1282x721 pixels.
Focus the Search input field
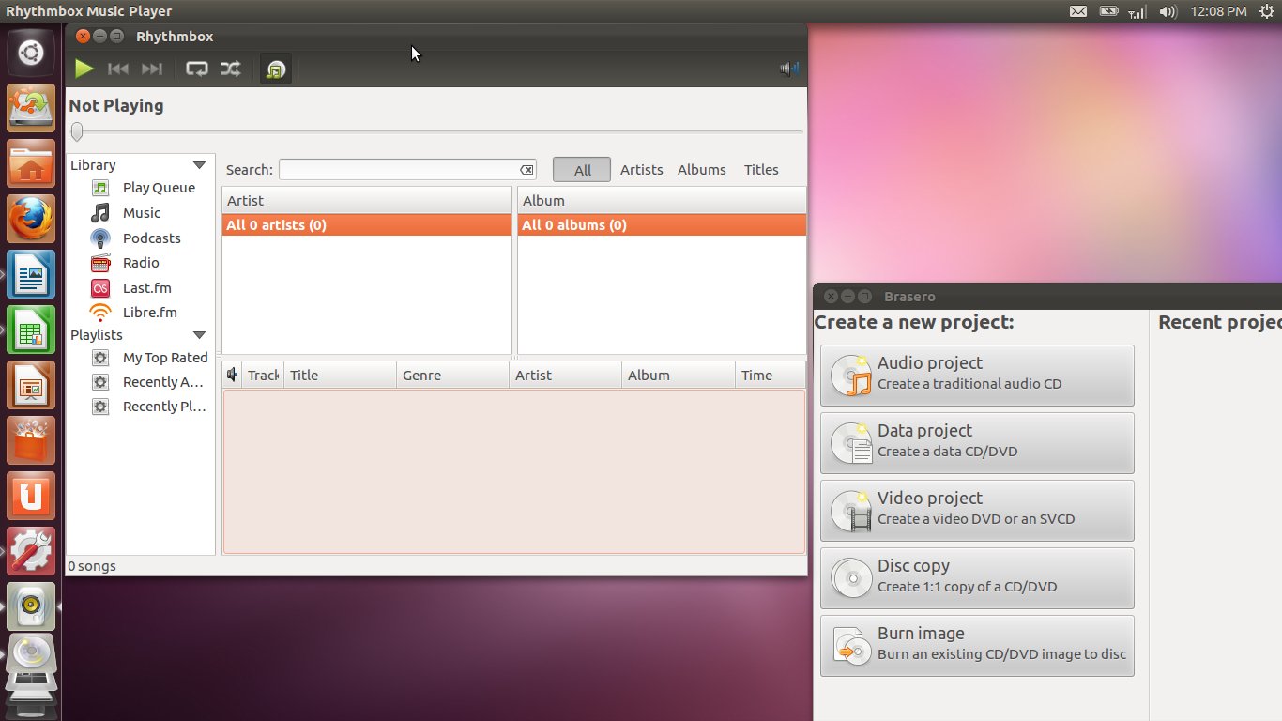[x=407, y=170]
